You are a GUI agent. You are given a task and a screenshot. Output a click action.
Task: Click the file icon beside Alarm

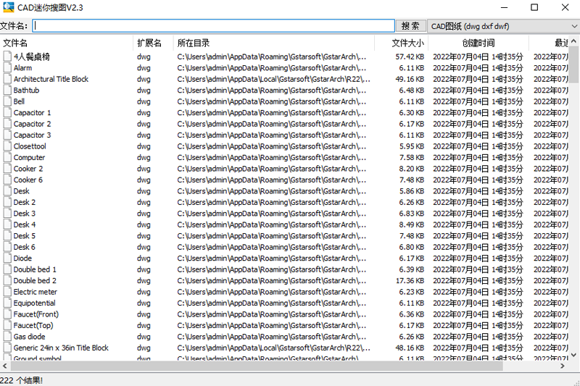7,68
